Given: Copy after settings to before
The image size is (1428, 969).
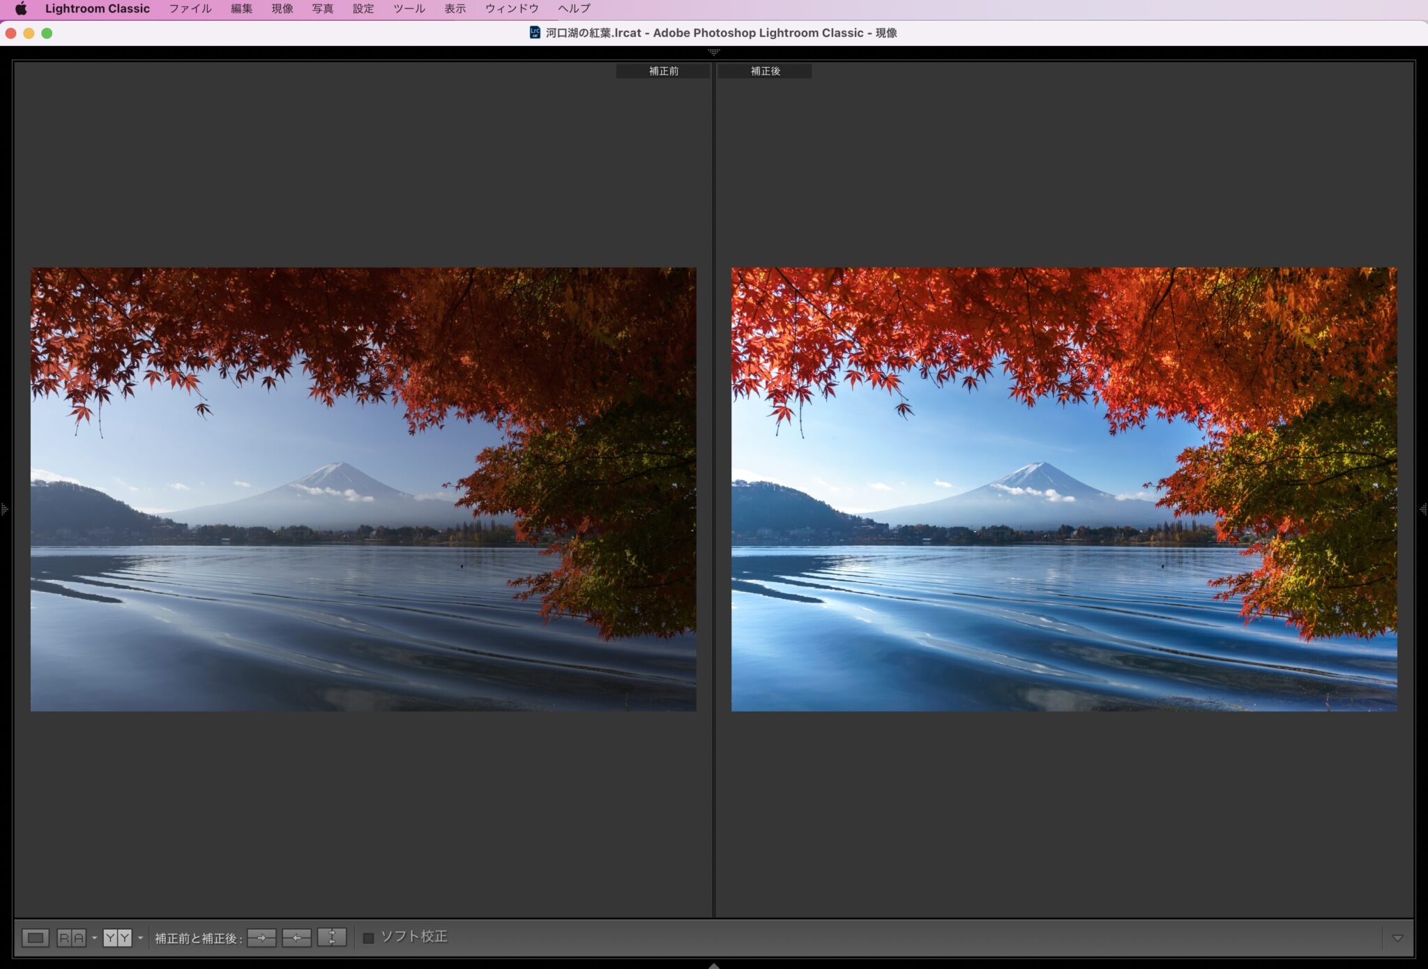Looking at the screenshot, I should click(x=296, y=938).
